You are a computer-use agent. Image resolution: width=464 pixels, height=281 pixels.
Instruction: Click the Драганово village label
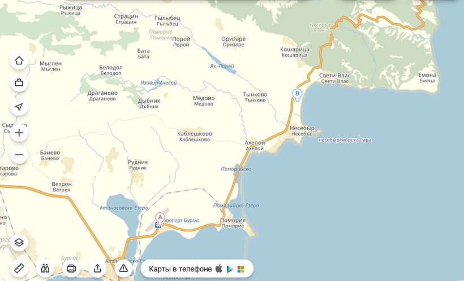(x=102, y=95)
